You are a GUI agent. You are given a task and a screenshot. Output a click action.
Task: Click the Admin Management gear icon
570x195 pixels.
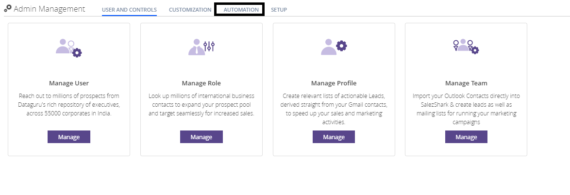click(8, 9)
